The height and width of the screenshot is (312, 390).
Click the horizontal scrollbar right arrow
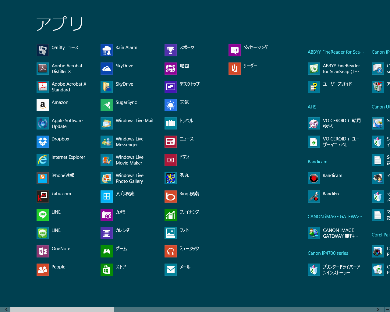coord(378,309)
